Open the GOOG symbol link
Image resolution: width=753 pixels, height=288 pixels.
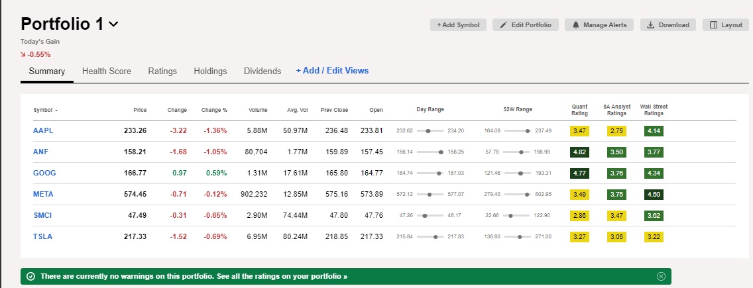click(44, 173)
